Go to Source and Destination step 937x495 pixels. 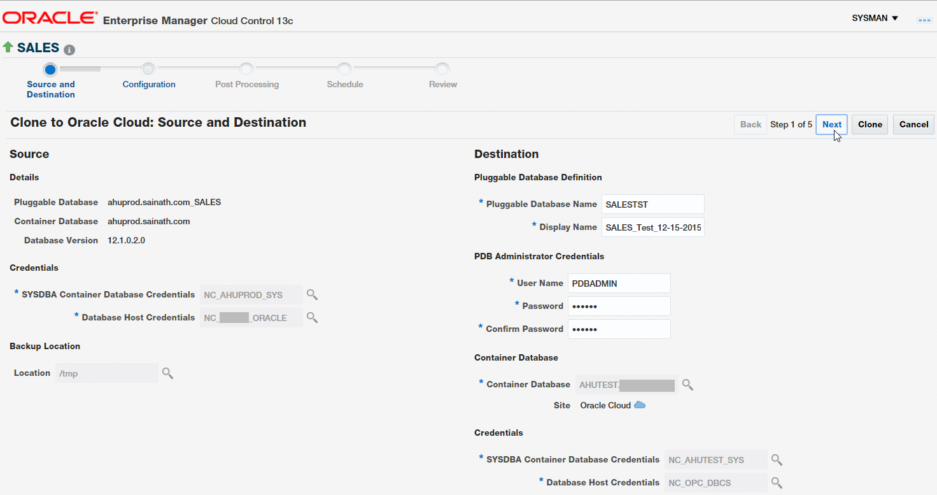pos(51,89)
